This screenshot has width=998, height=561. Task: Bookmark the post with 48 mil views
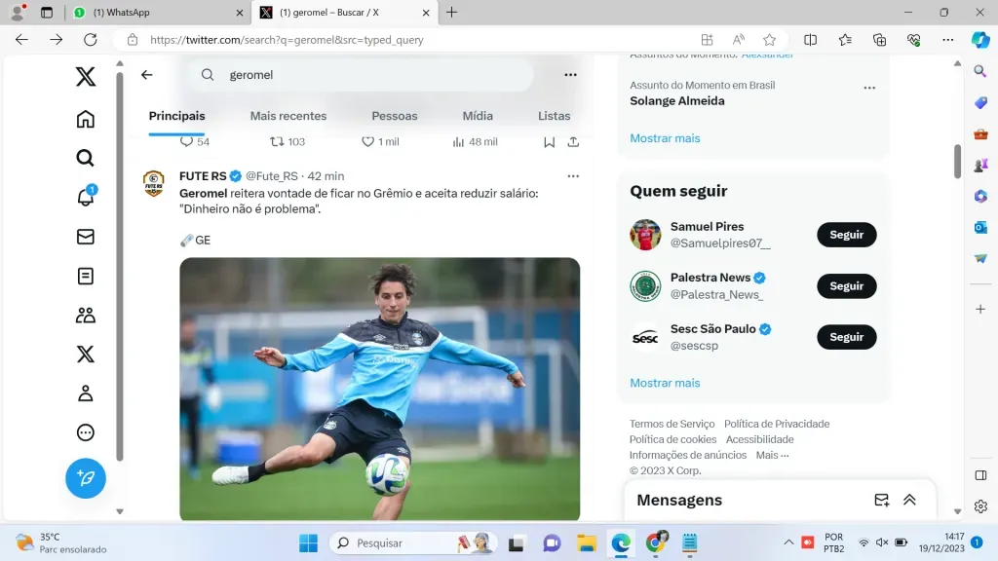(x=550, y=142)
